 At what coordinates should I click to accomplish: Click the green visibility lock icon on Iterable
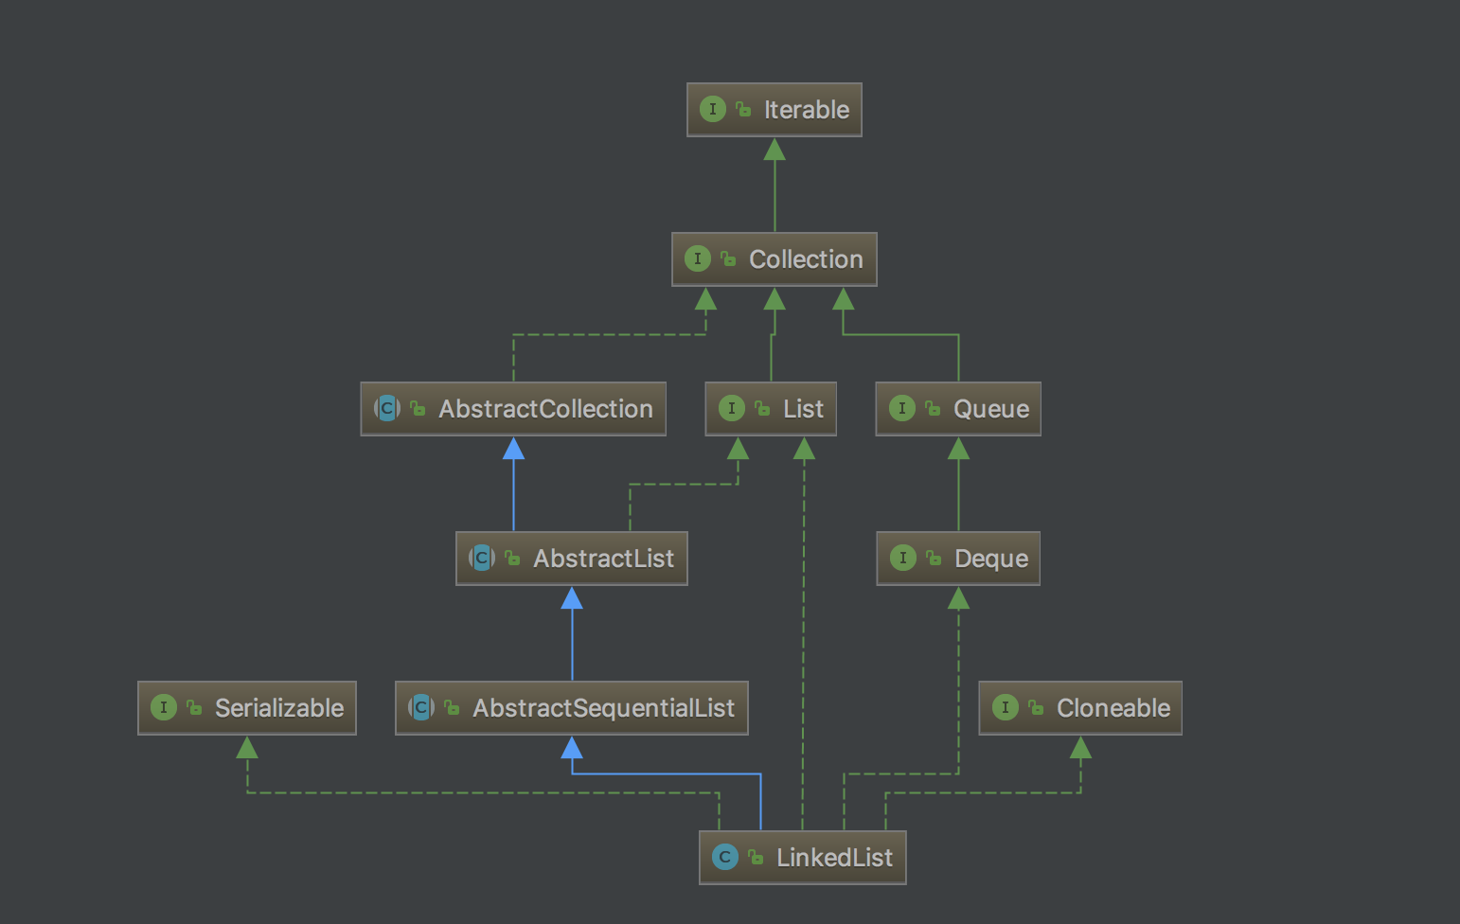click(x=744, y=110)
